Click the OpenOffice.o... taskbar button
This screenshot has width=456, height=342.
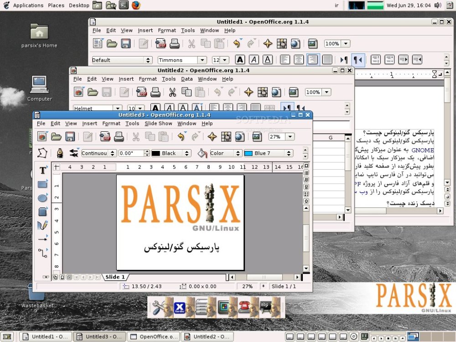coord(154,337)
